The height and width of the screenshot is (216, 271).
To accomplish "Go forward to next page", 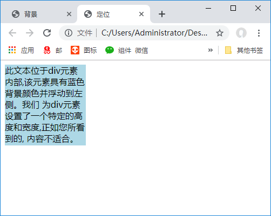I will (x=30, y=33).
